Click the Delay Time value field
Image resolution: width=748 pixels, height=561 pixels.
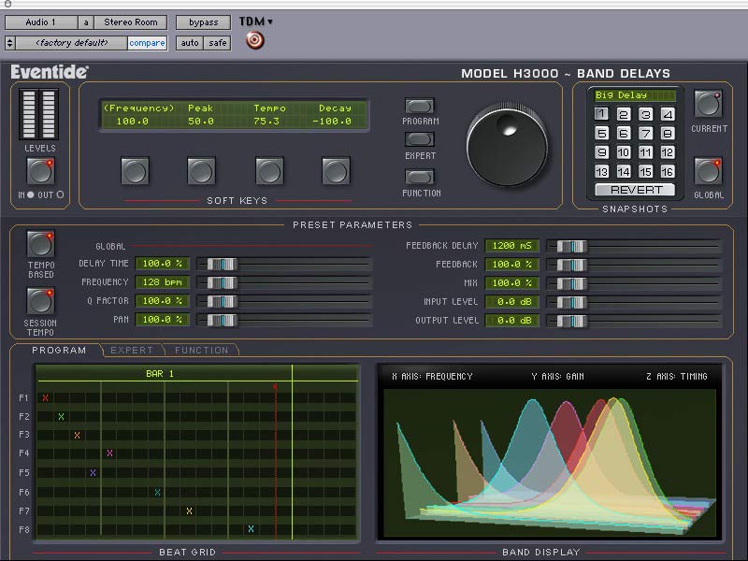162,264
